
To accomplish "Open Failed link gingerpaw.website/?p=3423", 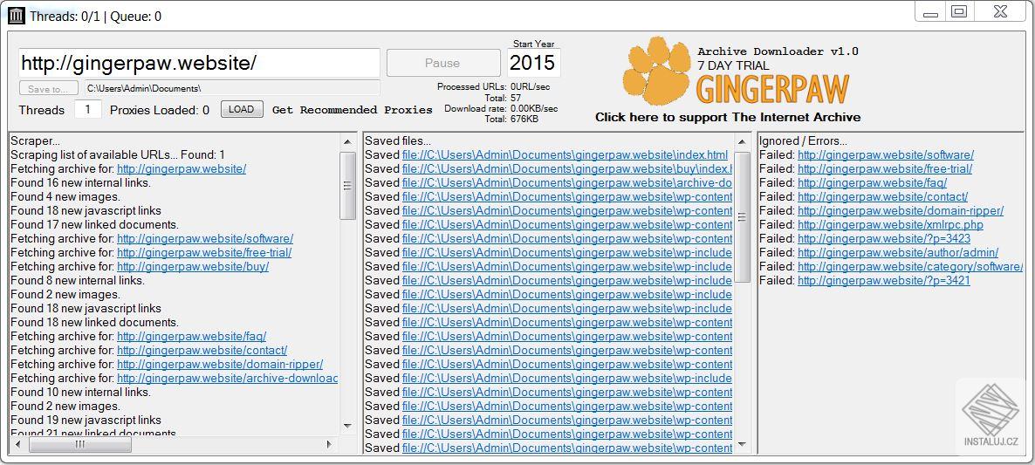I will coord(884,239).
